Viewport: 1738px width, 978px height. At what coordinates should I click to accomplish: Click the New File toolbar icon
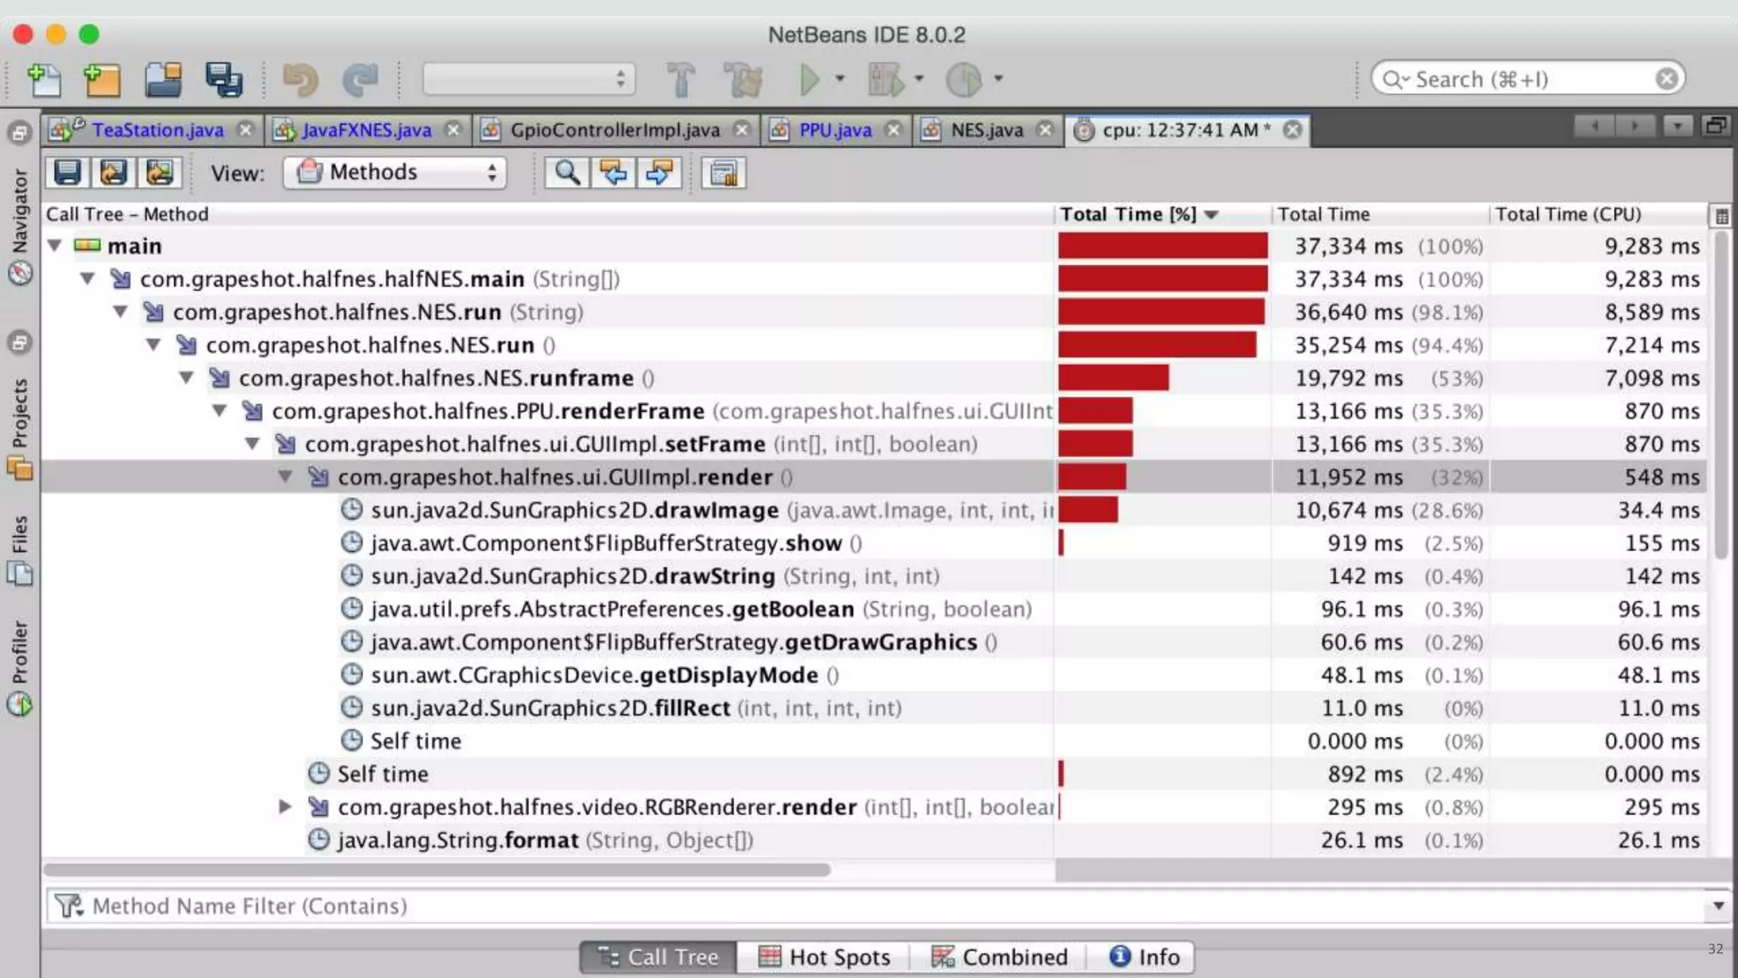click(44, 80)
